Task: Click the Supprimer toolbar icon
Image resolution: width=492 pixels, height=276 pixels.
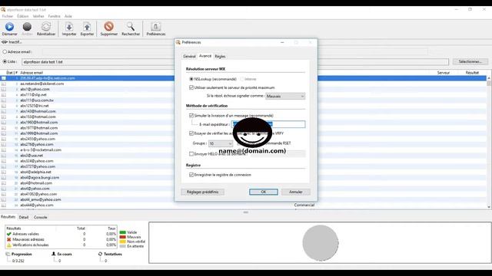Action: (x=109, y=26)
